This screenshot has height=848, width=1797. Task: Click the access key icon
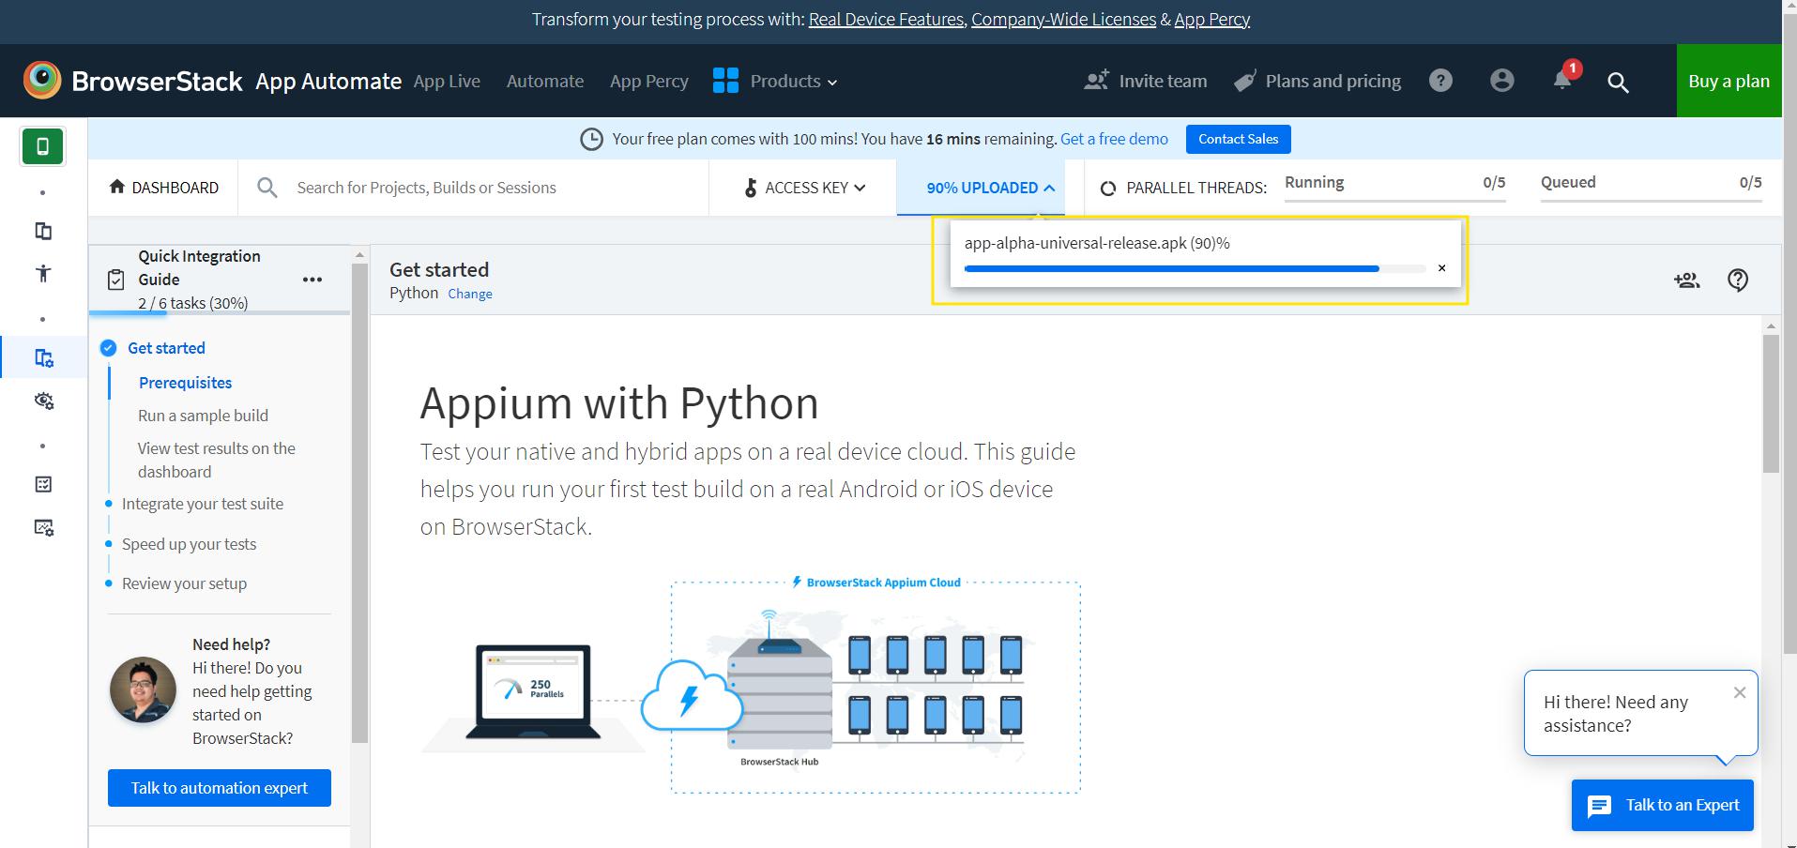(x=750, y=188)
